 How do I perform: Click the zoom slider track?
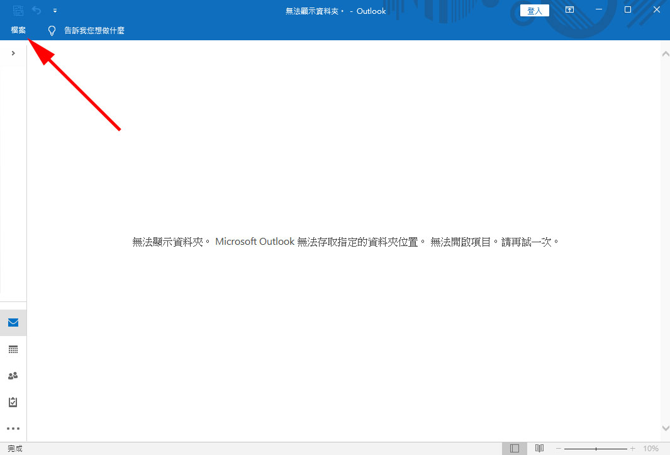596,449
